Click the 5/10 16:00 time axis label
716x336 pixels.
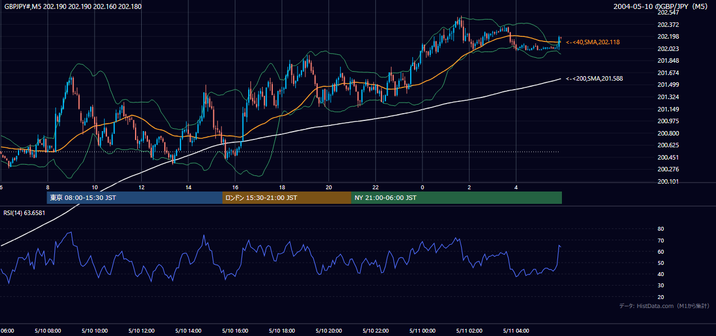(235, 331)
